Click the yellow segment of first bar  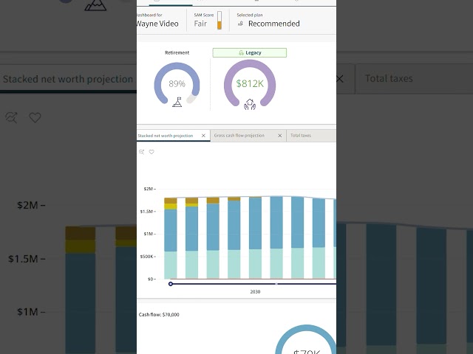[171, 206]
